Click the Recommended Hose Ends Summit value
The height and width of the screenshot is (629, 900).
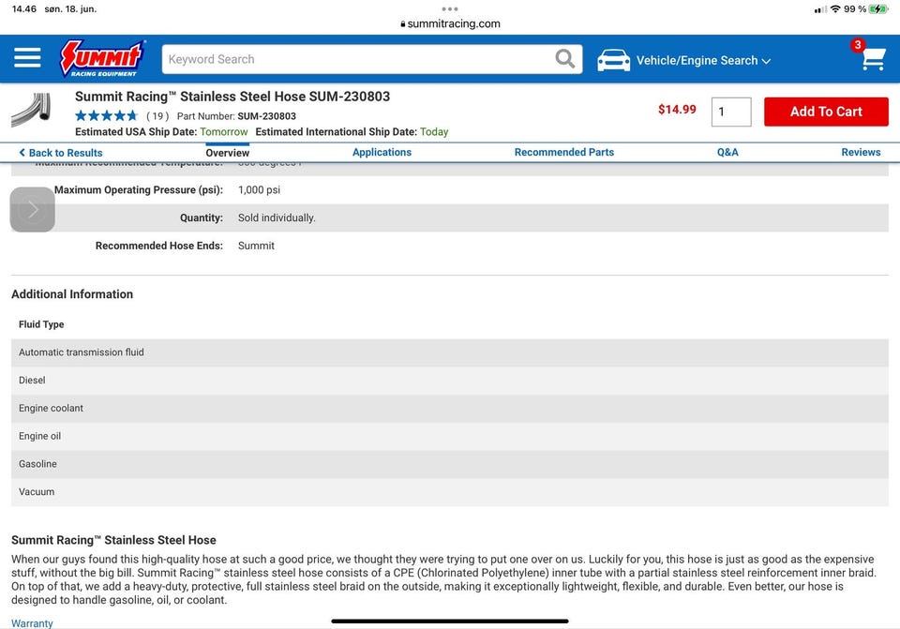click(256, 246)
